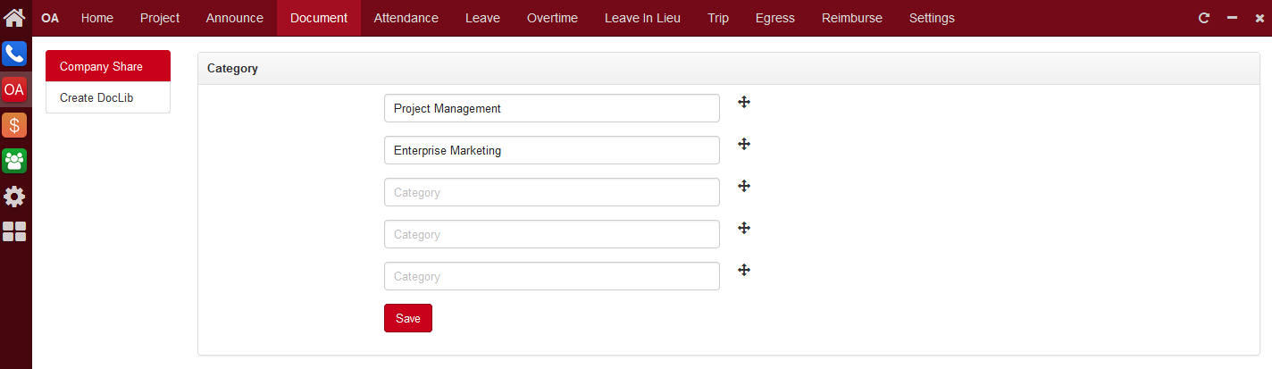Save the category list
The image size is (1272, 369).
(408, 318)
